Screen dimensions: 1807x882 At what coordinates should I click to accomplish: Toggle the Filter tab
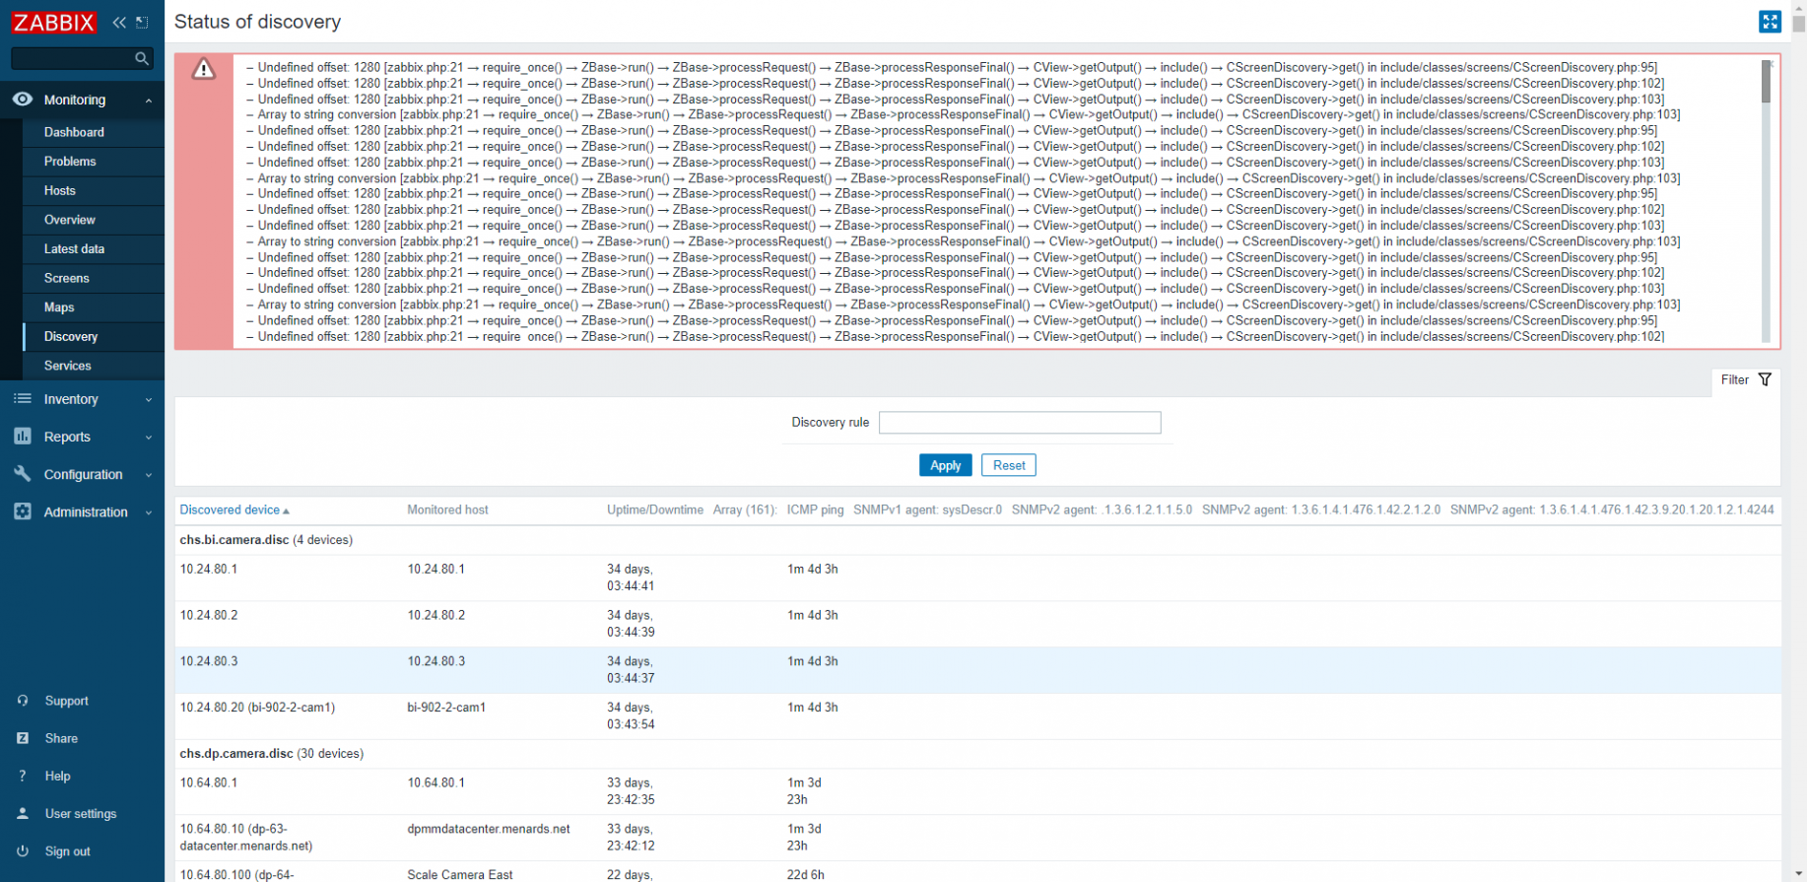1746,380
